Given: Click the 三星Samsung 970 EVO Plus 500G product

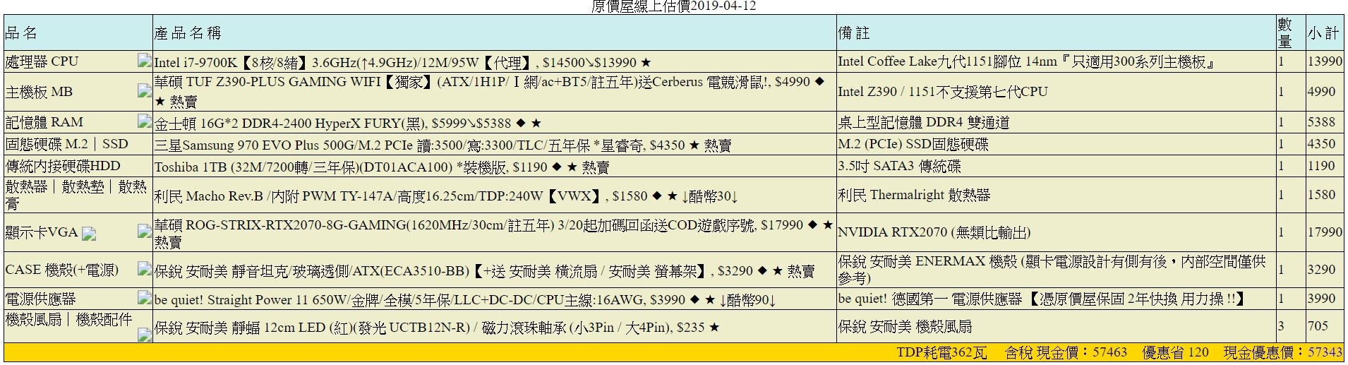Looking at the screenshot, I should pyautogui.click(x=443, y=145).
